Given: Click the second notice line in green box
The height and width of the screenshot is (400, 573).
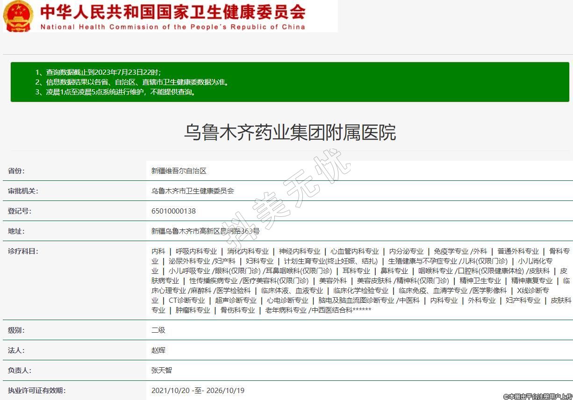Looking at the screenshot, I should pos(132,82).
